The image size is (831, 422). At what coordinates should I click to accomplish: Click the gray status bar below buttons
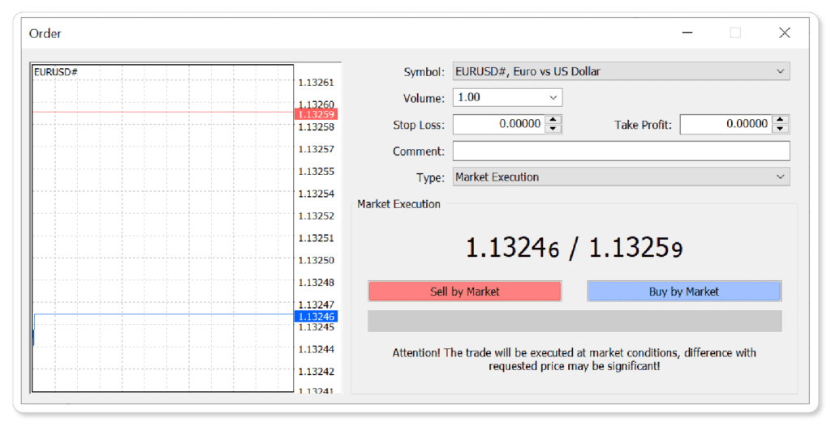575,321
